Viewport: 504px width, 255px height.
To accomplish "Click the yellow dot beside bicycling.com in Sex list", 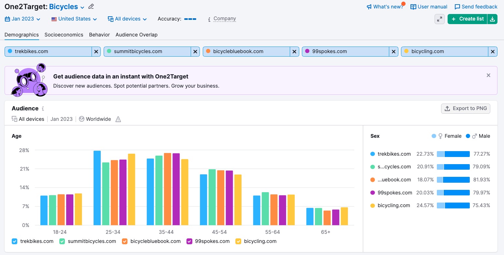I will click(373, 205).
